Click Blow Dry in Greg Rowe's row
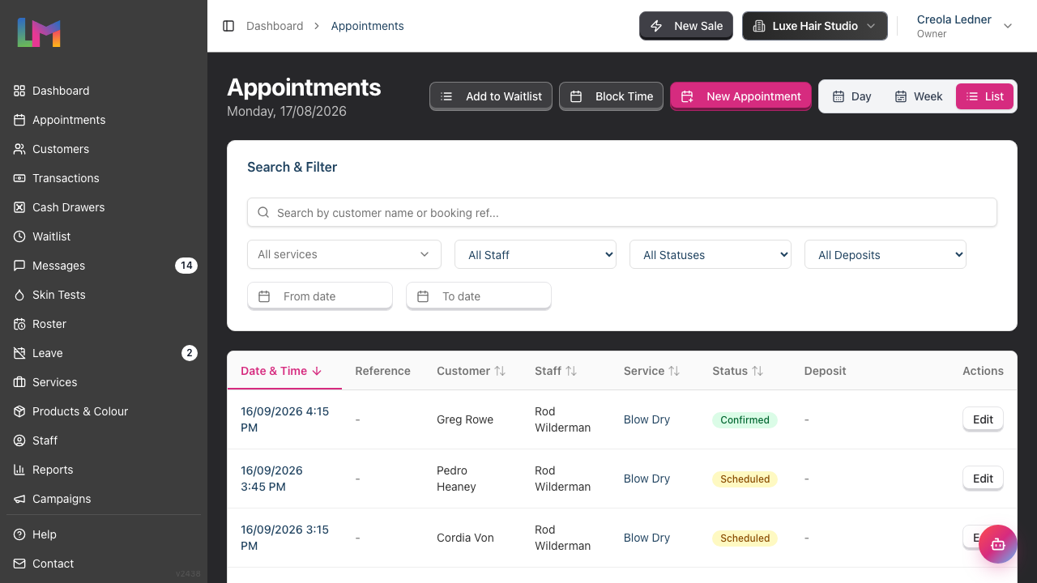The image size is (1037, 583). (647, 419)
